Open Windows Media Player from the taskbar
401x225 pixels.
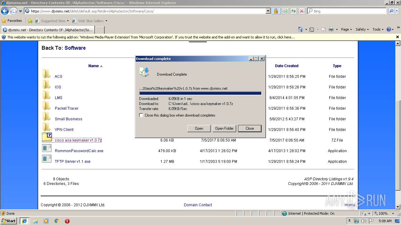tap(46, 221)
